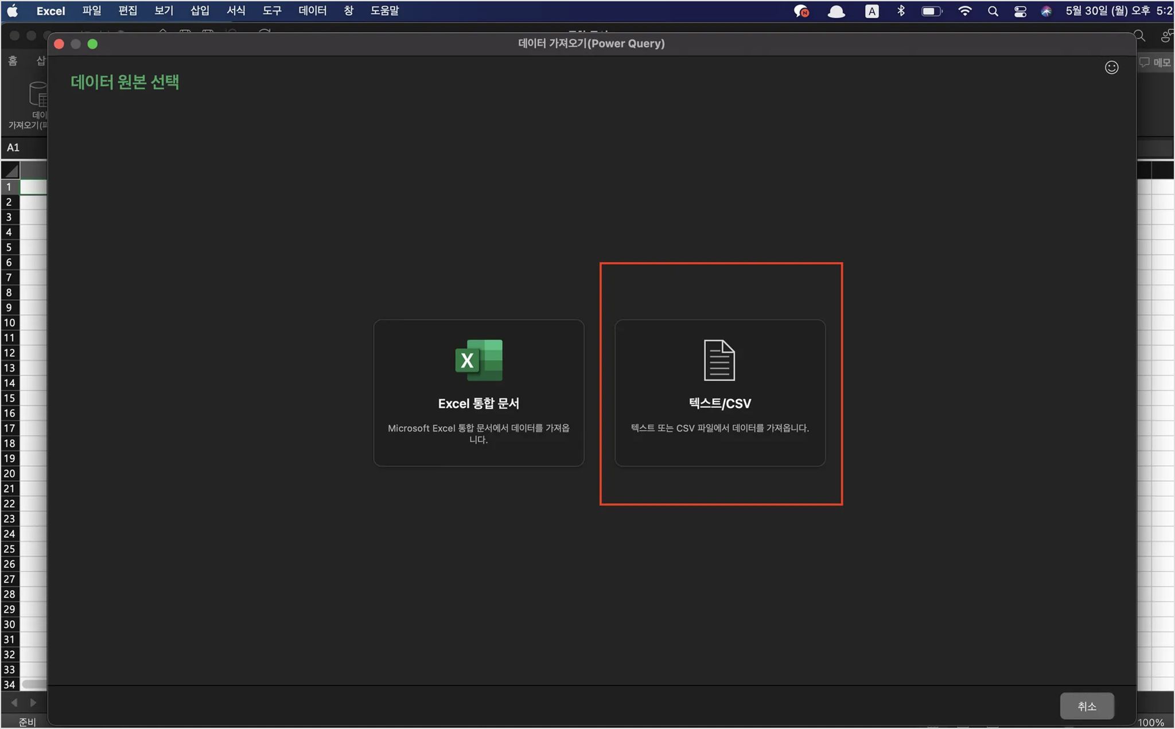Click the 취소 button
The height and width of the screenshot is (729, 1175).
pos(1087,706)
